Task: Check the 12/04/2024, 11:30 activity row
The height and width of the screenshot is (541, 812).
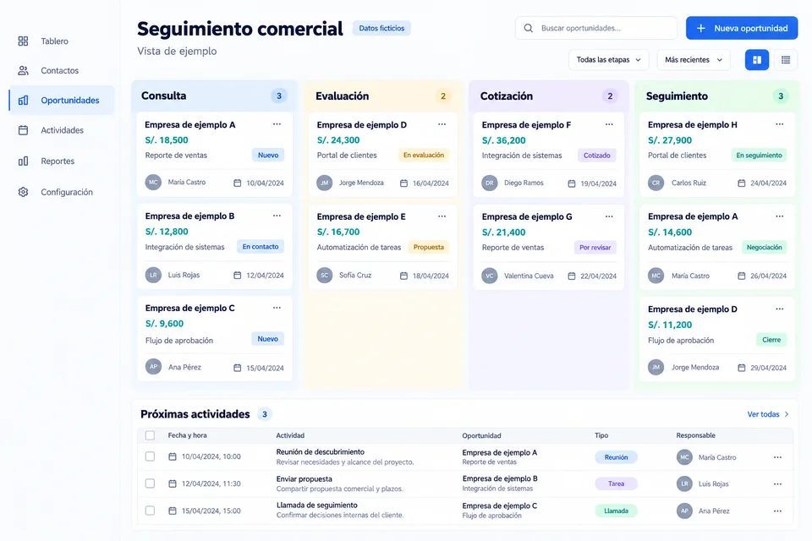Action: tap(150, 484)
